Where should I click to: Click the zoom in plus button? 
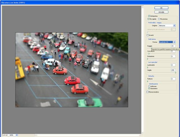(x=6, y=135)
